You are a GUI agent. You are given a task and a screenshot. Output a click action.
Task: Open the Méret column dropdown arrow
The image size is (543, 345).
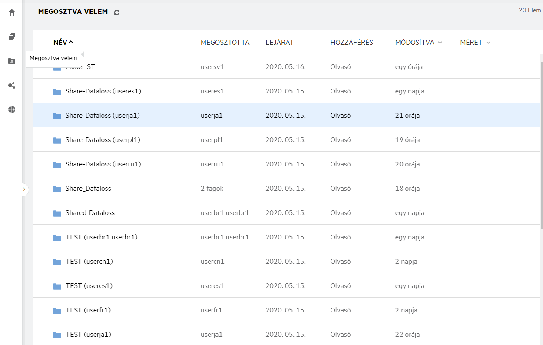coord(488,43)
